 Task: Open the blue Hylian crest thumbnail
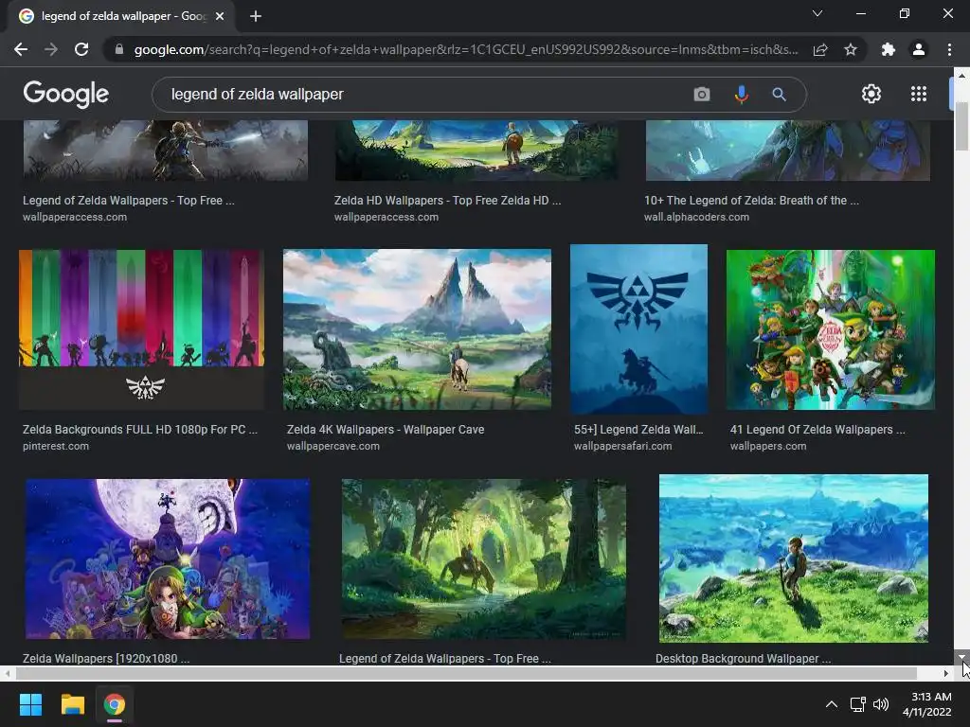point(638,329)
